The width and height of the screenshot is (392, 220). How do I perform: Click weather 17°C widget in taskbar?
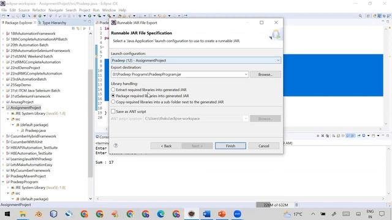pyautogui.click(x=293, y=214)
